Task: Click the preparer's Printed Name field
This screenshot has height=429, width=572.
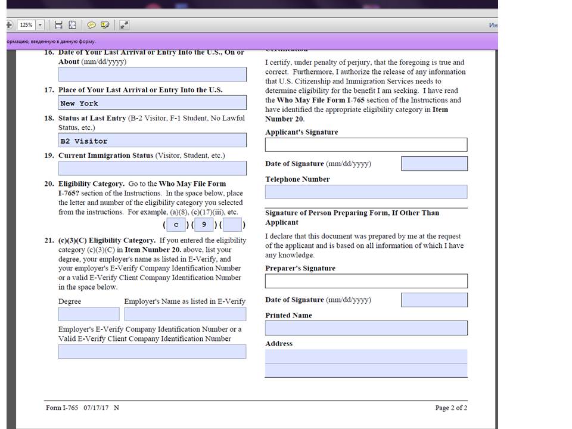Action: (x=366, y=328)
